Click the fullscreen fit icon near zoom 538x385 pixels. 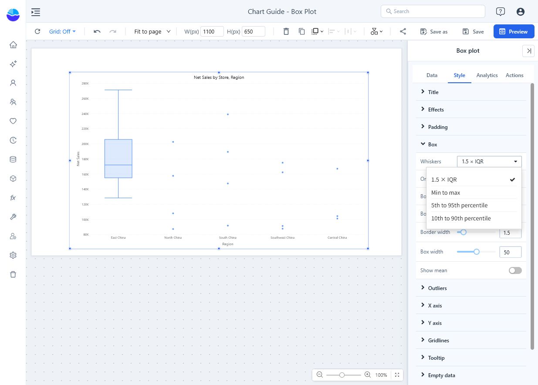pos(397,375)
